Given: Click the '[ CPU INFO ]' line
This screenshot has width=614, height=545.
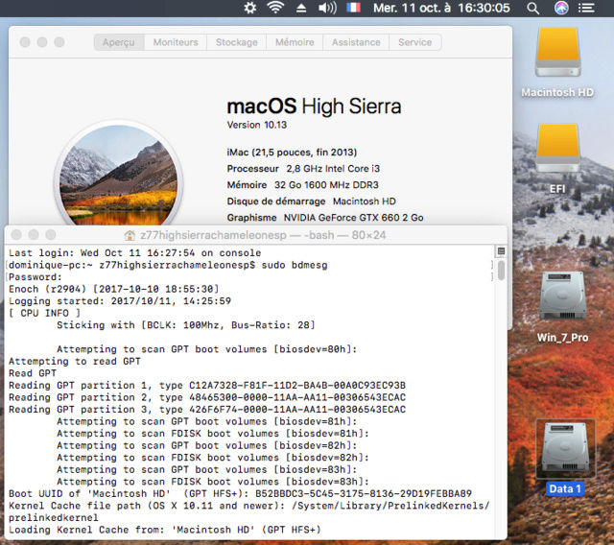Looking at the screenshot, I should (44, 313).
